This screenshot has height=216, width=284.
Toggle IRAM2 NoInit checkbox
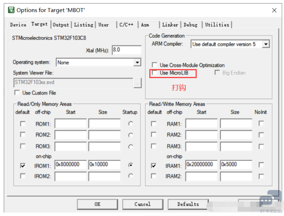[261, 176]
